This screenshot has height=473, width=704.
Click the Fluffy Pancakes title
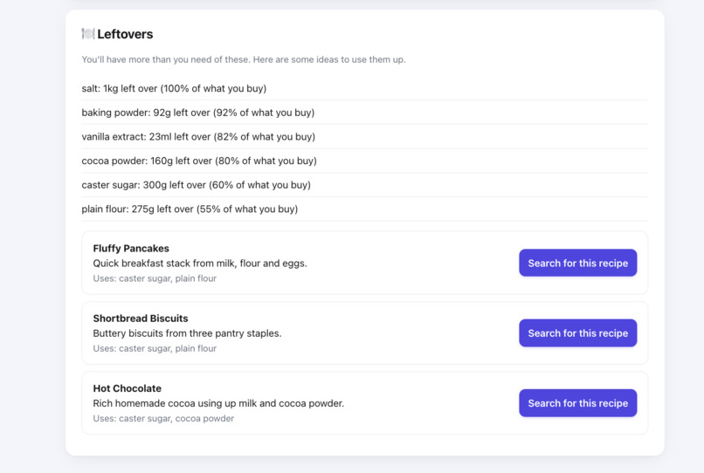pos(131,248)
